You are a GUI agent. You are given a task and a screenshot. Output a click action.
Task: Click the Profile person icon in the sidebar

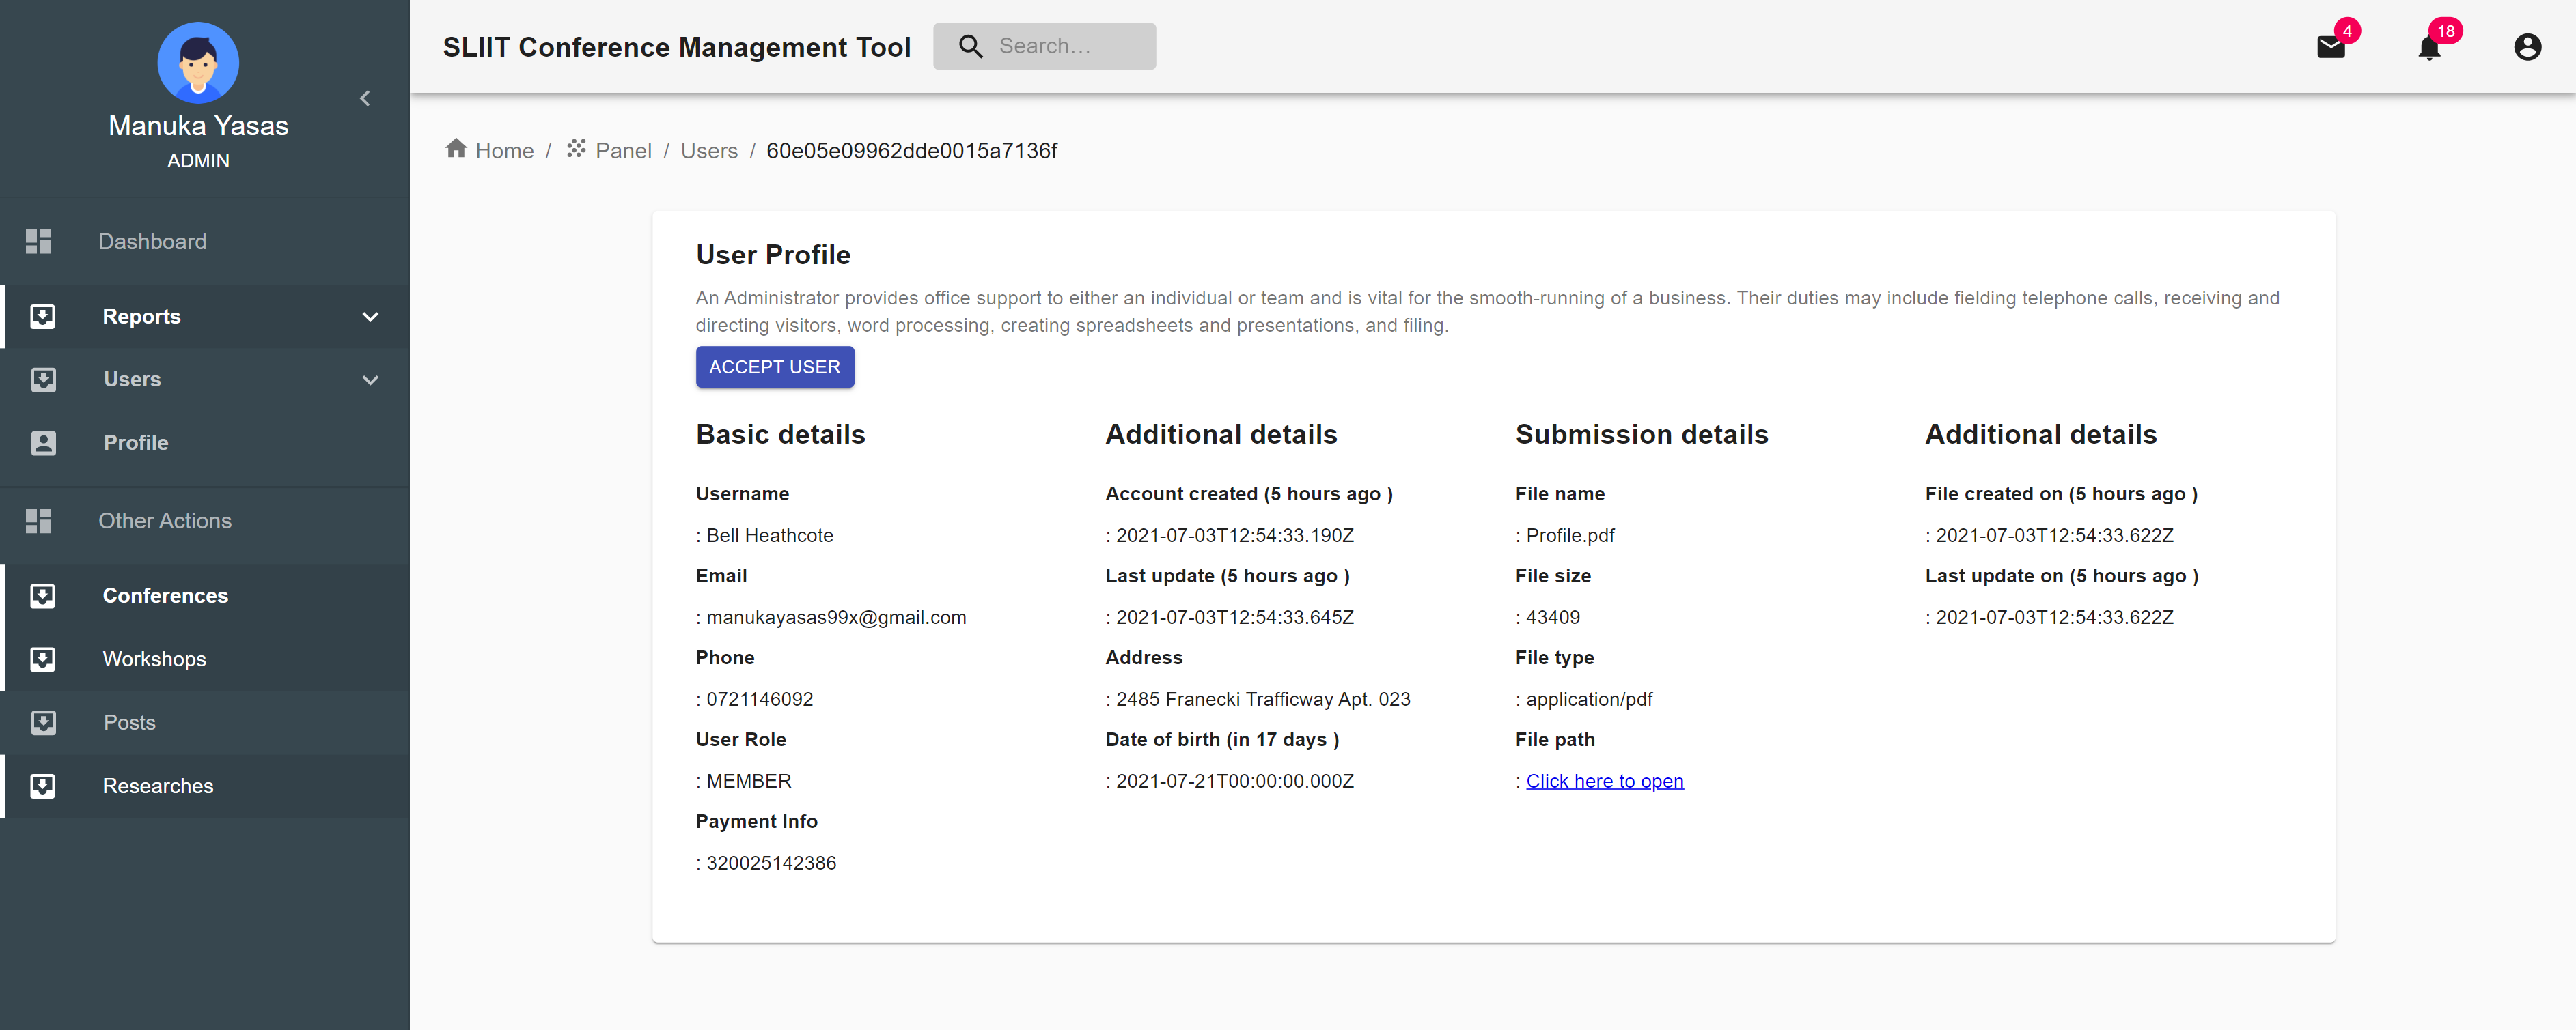[x=43, y=442]
